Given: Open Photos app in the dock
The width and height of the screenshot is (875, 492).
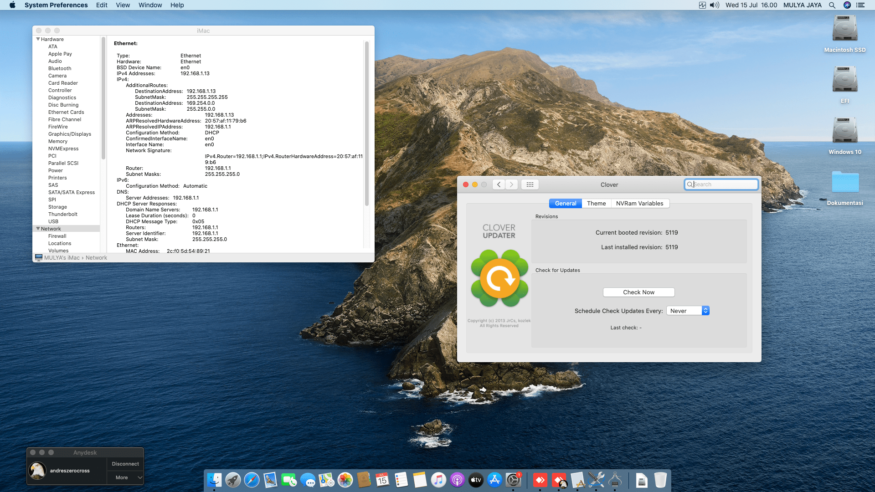Looking at the screenshot, I should click(345, 480).
